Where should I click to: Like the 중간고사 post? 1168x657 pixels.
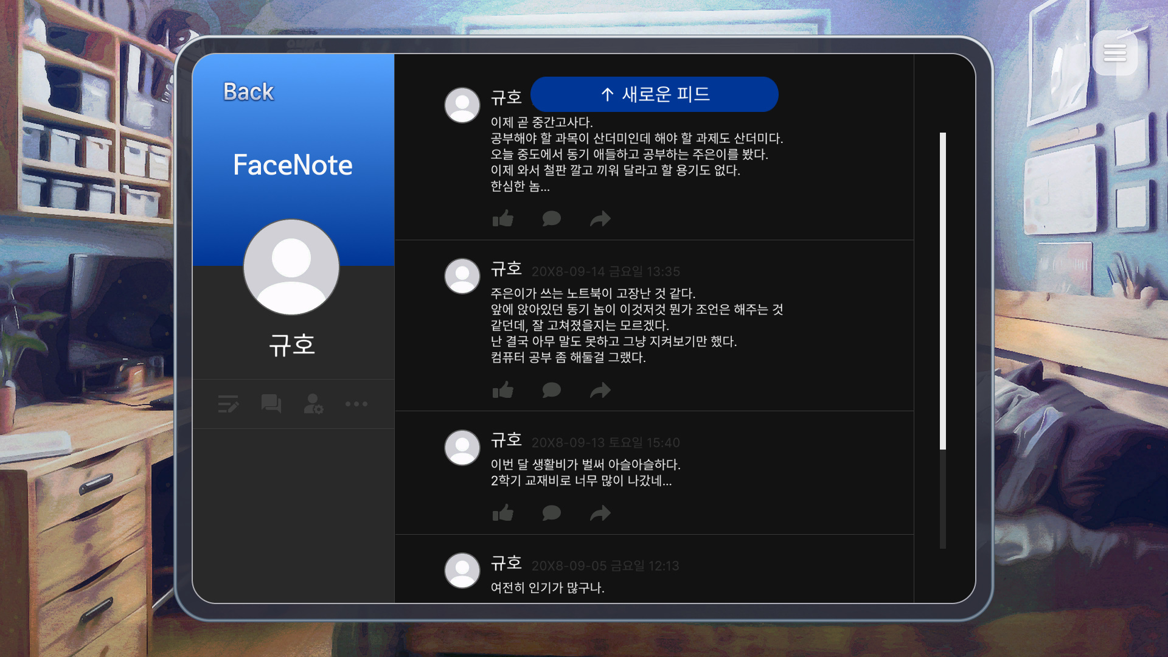click(x=503, y=218)
